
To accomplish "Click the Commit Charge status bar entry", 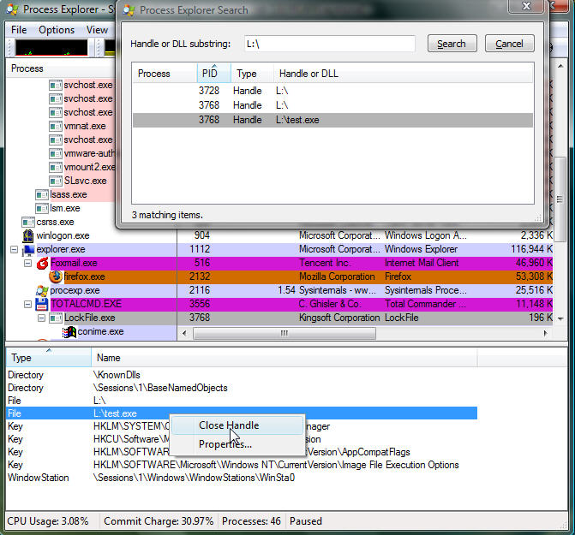I will tap(159, 521).
